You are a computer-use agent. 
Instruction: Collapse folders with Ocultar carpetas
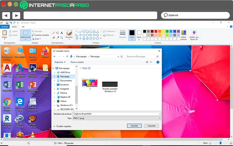click(x=62, y=126)
